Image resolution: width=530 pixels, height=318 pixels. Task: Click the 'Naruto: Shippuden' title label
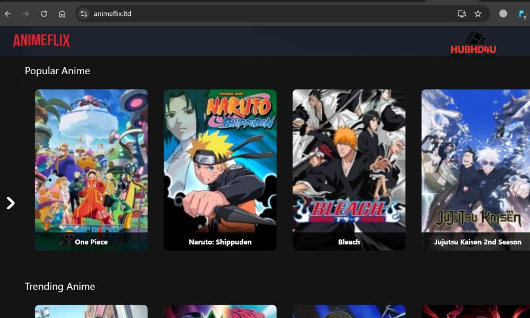pos(220,242)
